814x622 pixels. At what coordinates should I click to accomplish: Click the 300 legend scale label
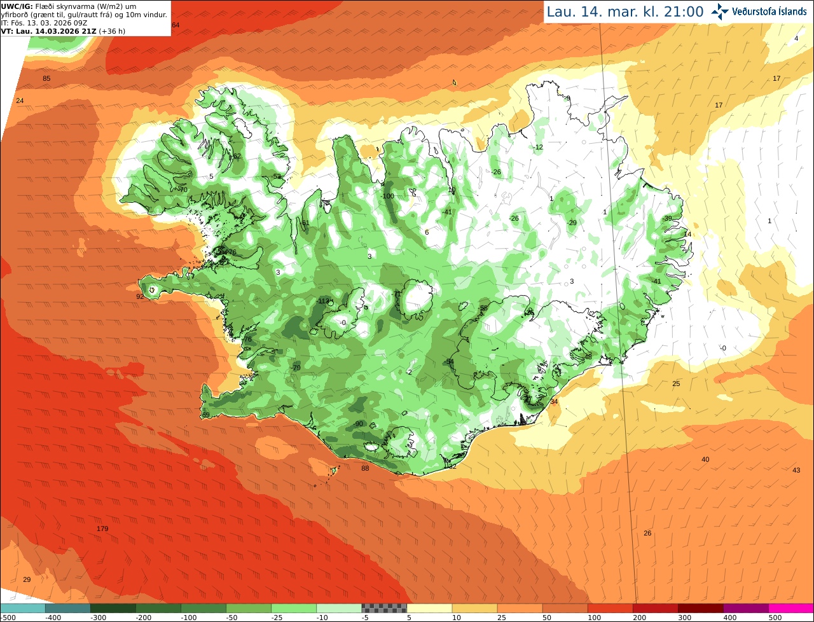tap(684, 618)
